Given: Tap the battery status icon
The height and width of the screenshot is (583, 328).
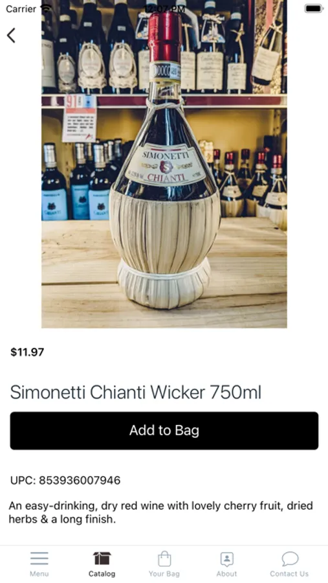Looking at the screenshot, I should (314, 8).
